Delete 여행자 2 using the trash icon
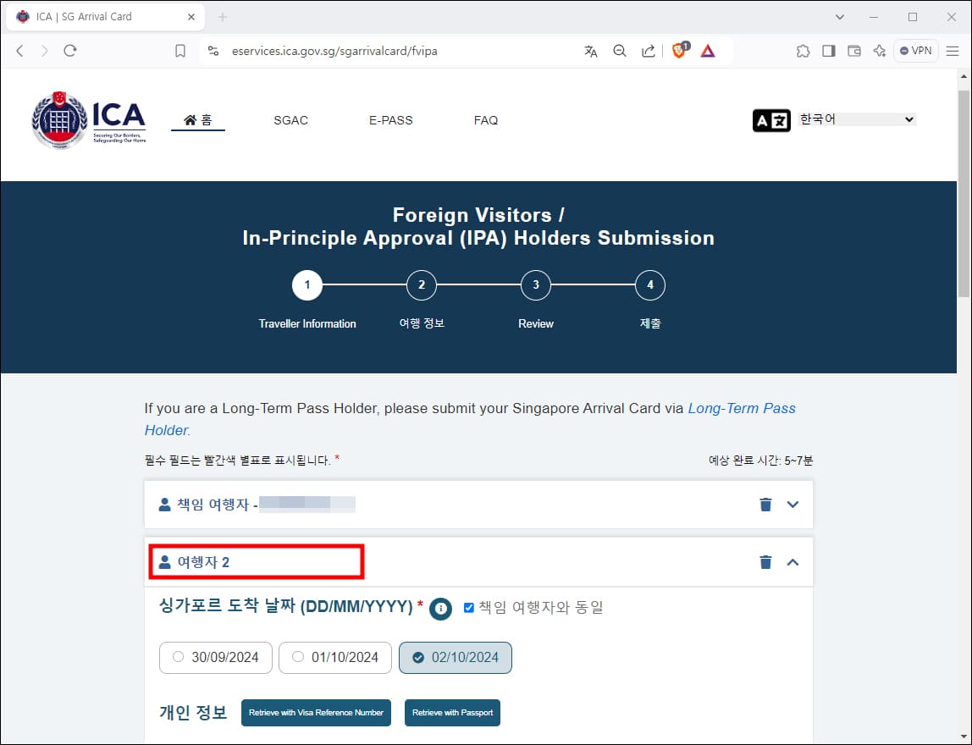 click(x=765, y=561)
